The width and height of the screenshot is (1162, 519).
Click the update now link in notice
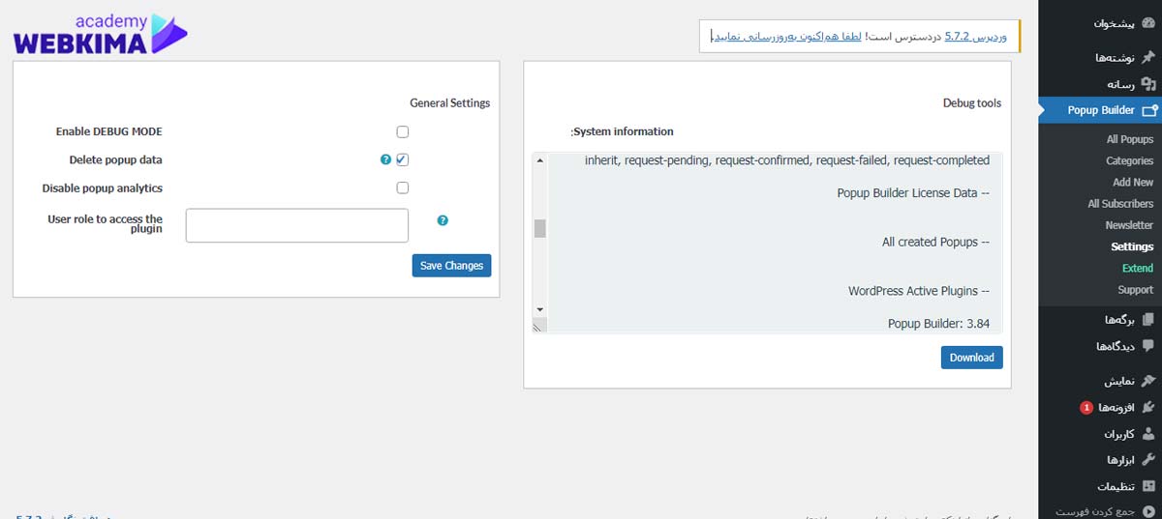pos(785,36)
